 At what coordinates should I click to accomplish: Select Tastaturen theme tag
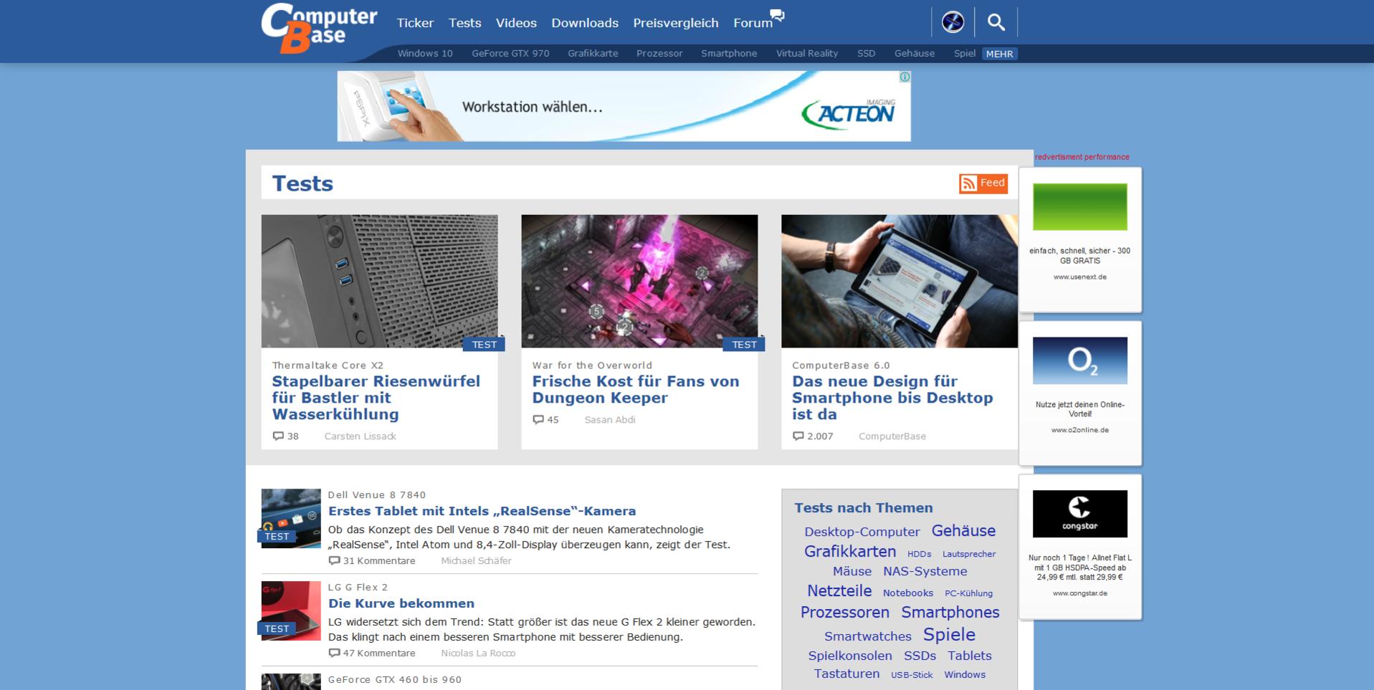click(x=846, y=674)
